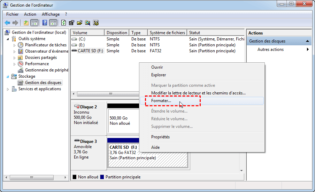Click Aide in context menu
This screenshot has height=192, width=315.
(x=202, y=147)
